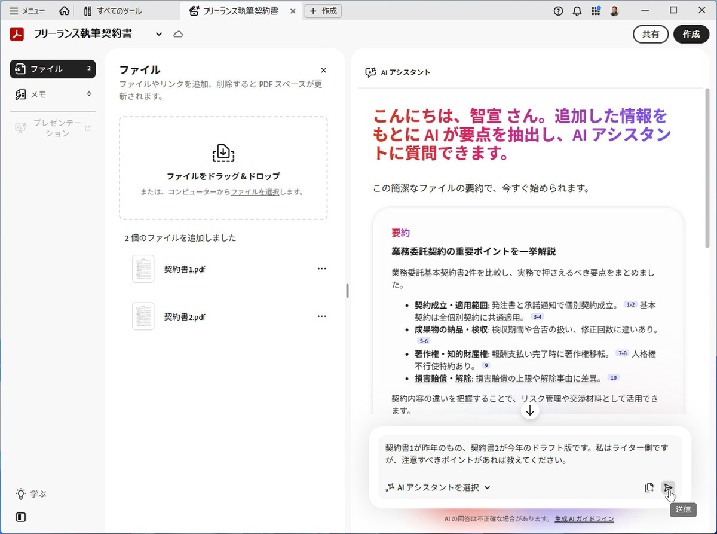Toggle the sidebar collapse icon at bottom left
This screenshot has width=717, height=534.
point(21,517)
